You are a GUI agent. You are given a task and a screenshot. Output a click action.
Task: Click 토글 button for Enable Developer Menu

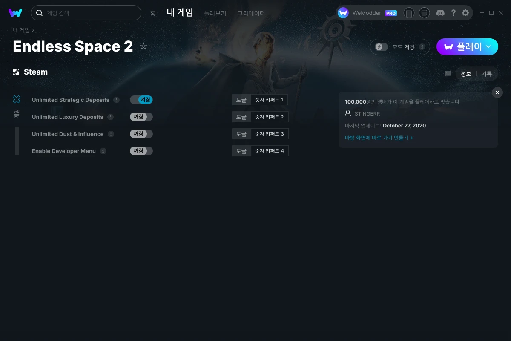pos(241,151)
